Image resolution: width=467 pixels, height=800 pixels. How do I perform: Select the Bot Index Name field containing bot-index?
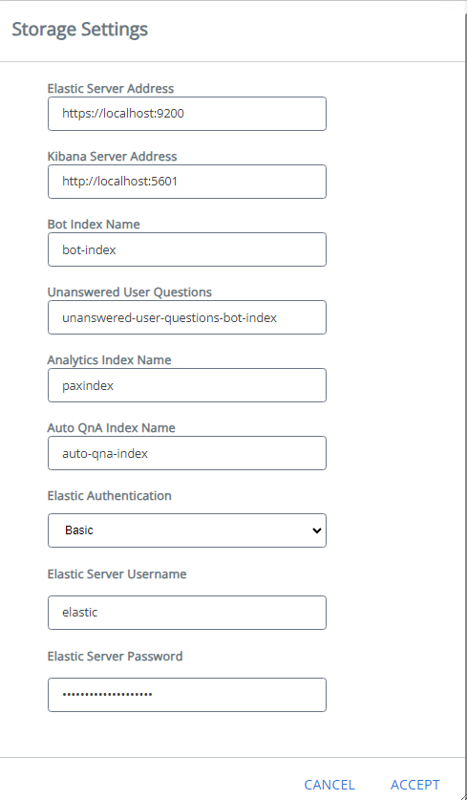(187, 249)
